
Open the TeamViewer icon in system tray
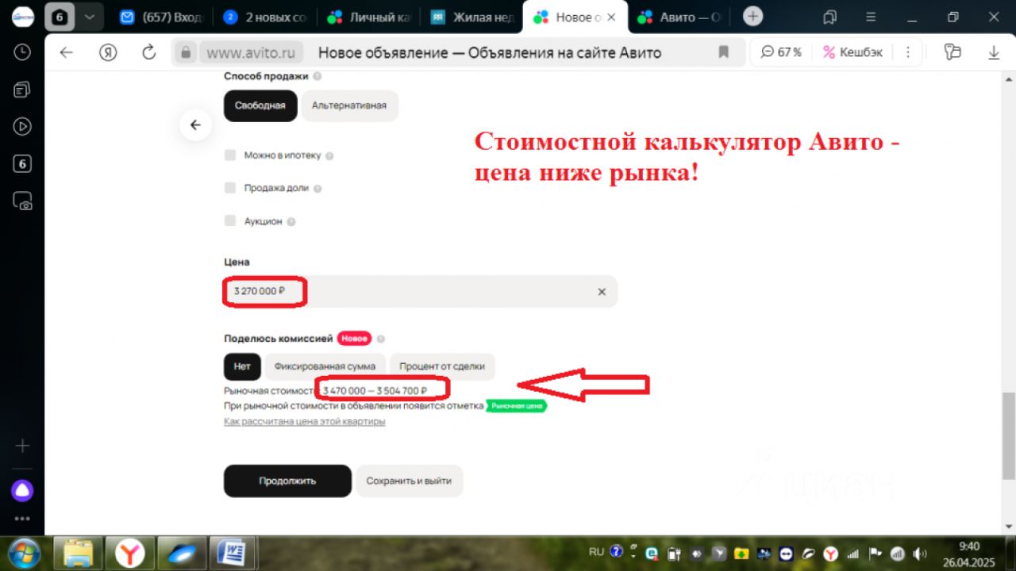pos(786,553)
